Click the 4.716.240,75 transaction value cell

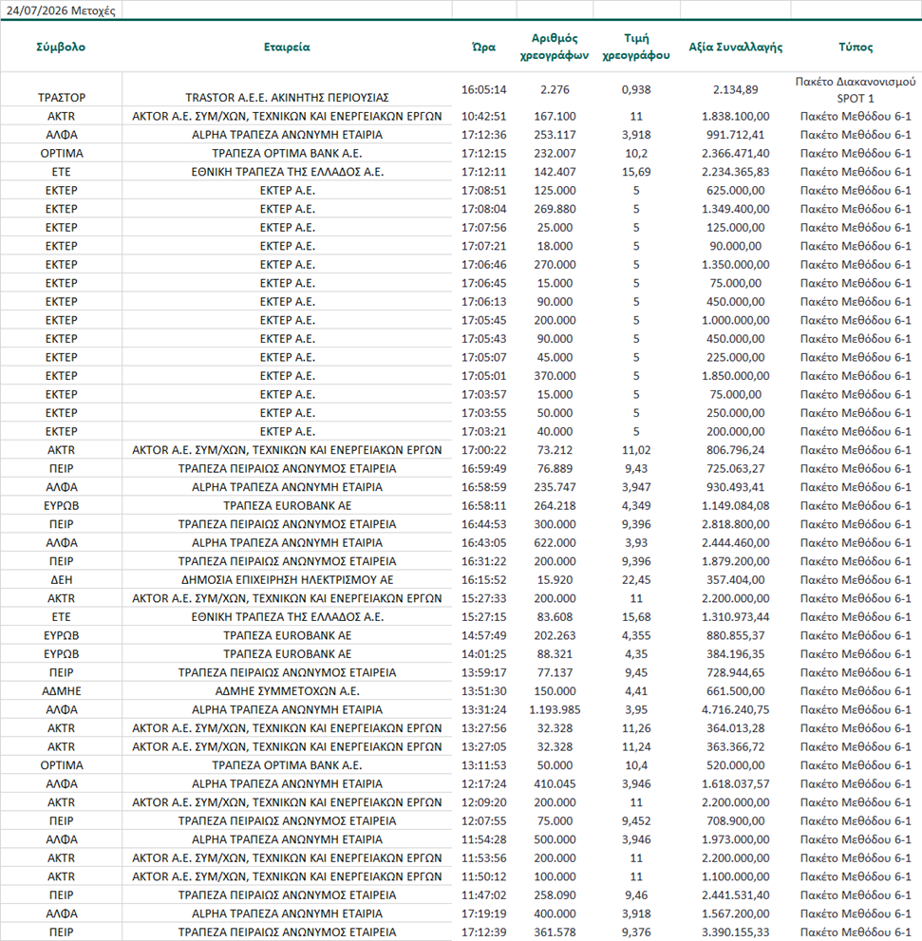(x=735, y=709)
